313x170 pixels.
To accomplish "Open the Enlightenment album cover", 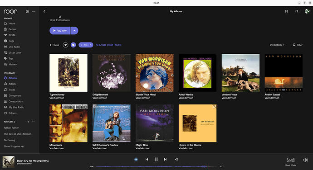I will coord(112,73).
